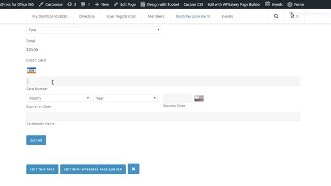Screen dimensions: 331x186
Task: Open Forms item in admin bar
Action: (x=296, y=4)
